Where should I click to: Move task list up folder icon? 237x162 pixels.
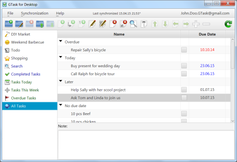tap(40, 24)
